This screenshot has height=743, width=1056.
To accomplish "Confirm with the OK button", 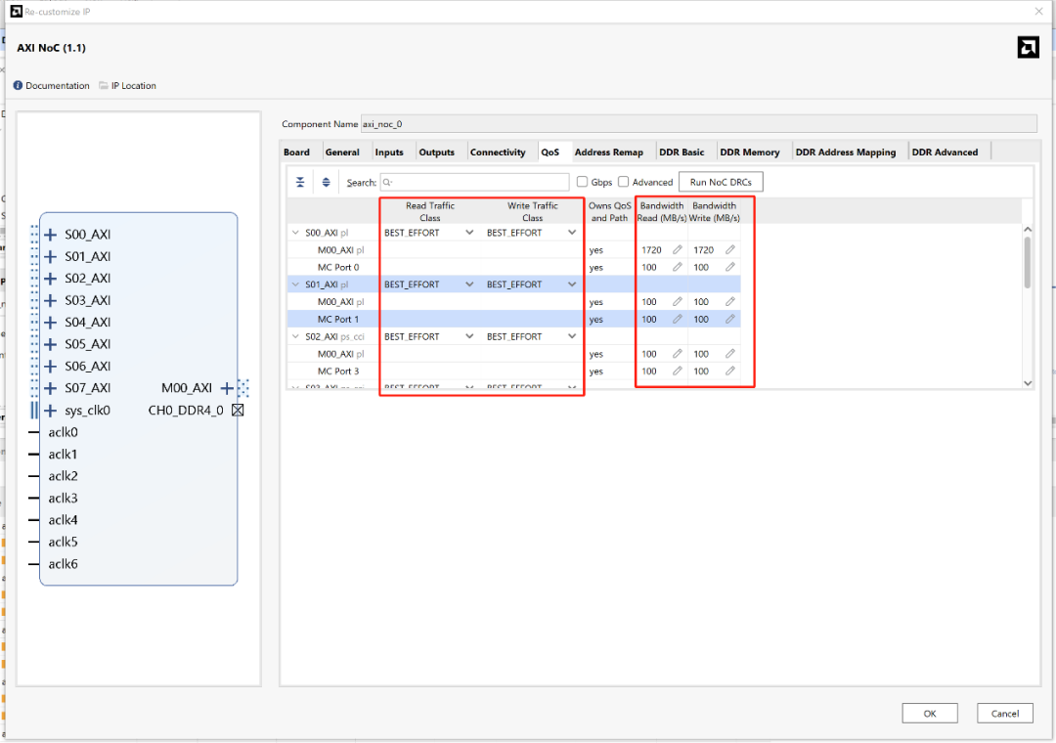I will [929, 714].
